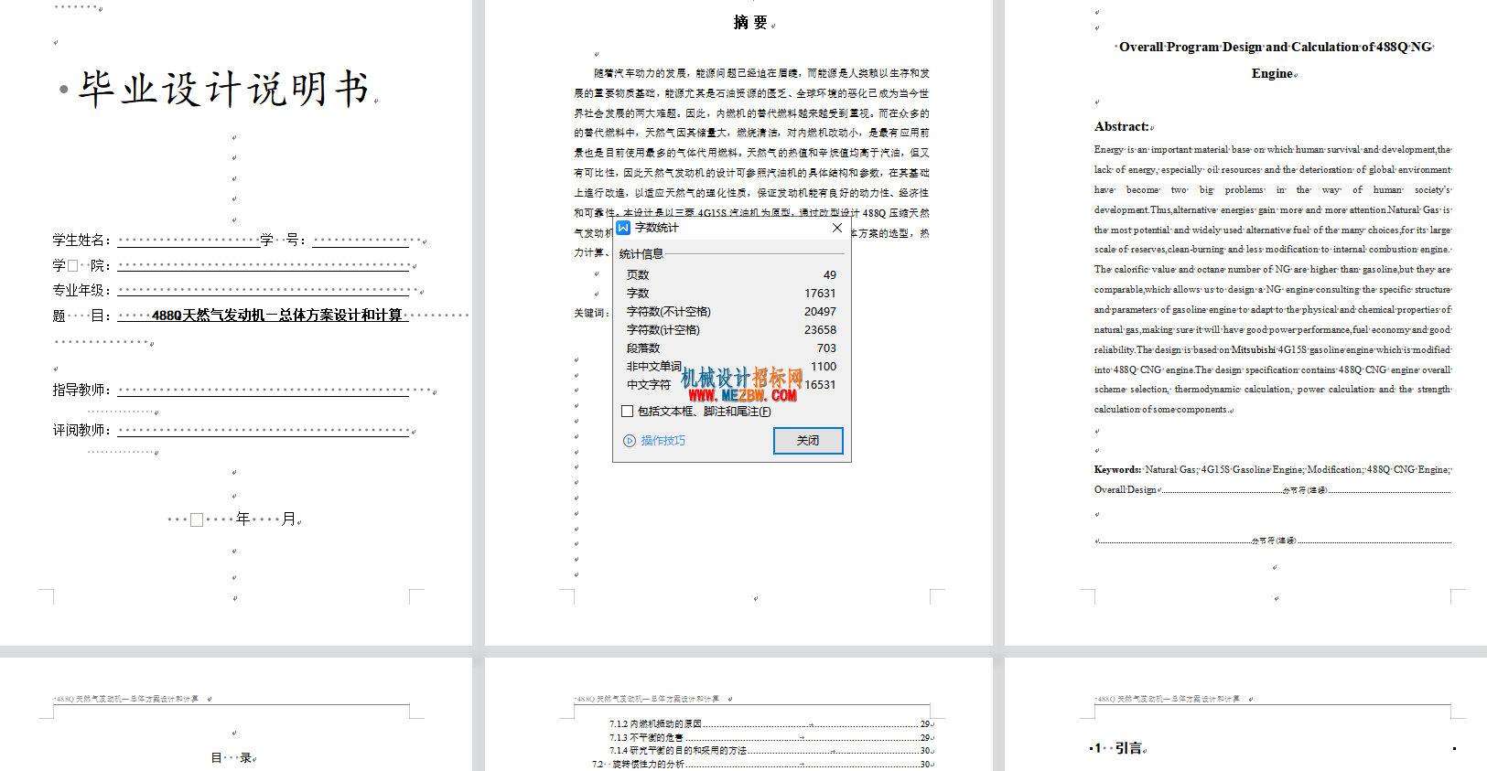Click the 1 引言 chapter heading
This screenshot has height=771, width=1487.
click(x=1117, y=748)
